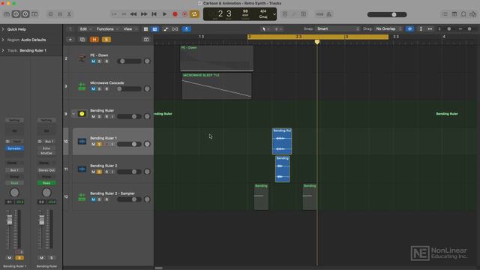Add a new track with plus button
Viewport: 480px width, 270px height.
pos(70,40)
